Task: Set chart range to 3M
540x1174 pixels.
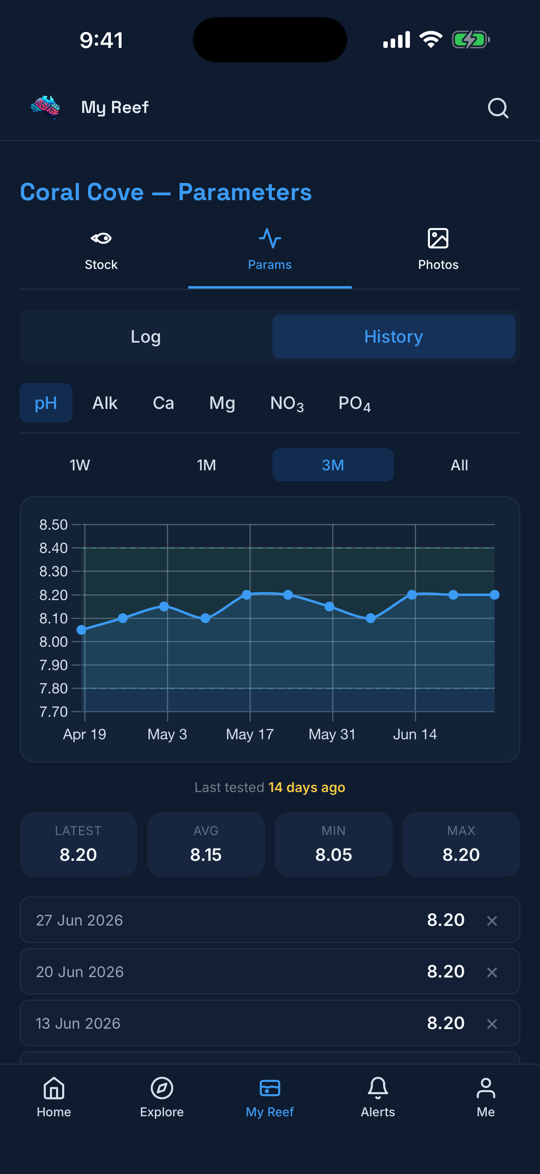Action: coord(333,465)
